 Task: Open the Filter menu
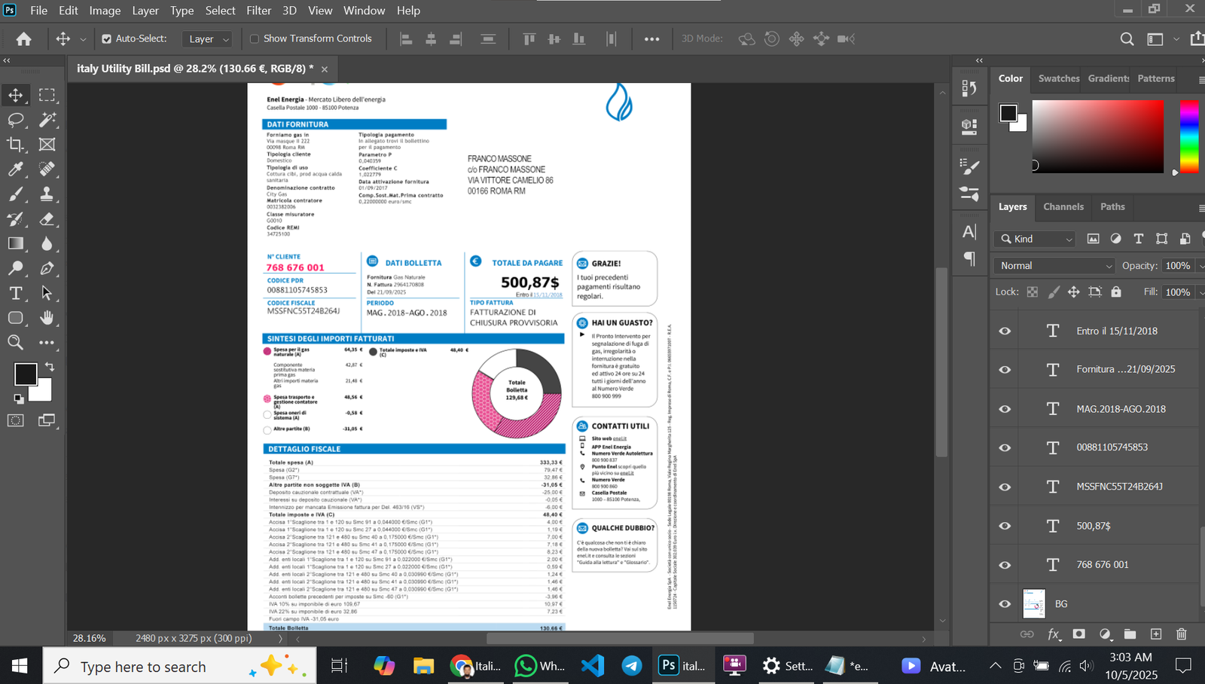tap(258, 11)
